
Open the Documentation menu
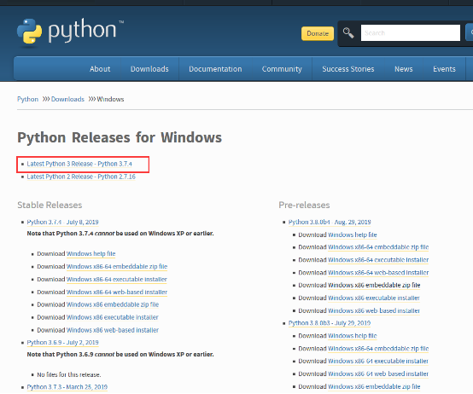[x=215, y=69]
